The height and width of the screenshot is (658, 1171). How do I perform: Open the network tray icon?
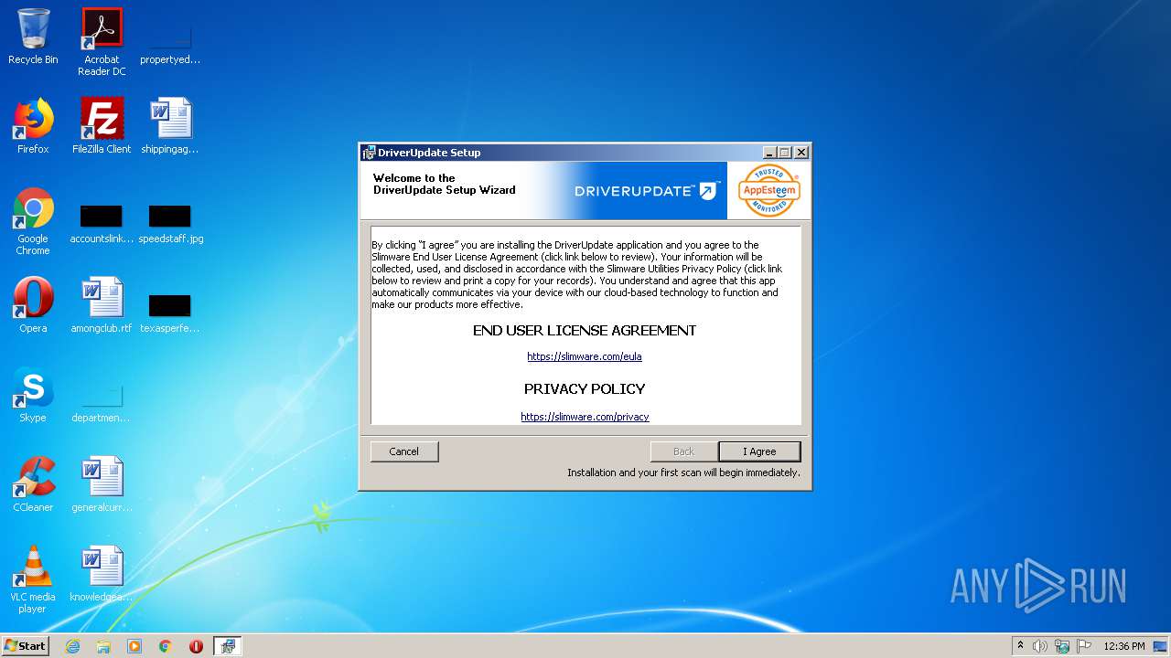1062,646
